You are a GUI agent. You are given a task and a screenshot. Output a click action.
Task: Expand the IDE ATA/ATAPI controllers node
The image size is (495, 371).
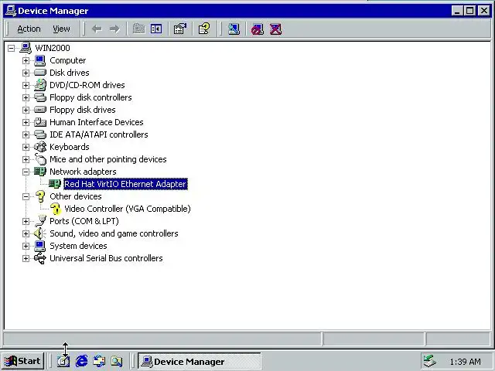coord(26,134)
